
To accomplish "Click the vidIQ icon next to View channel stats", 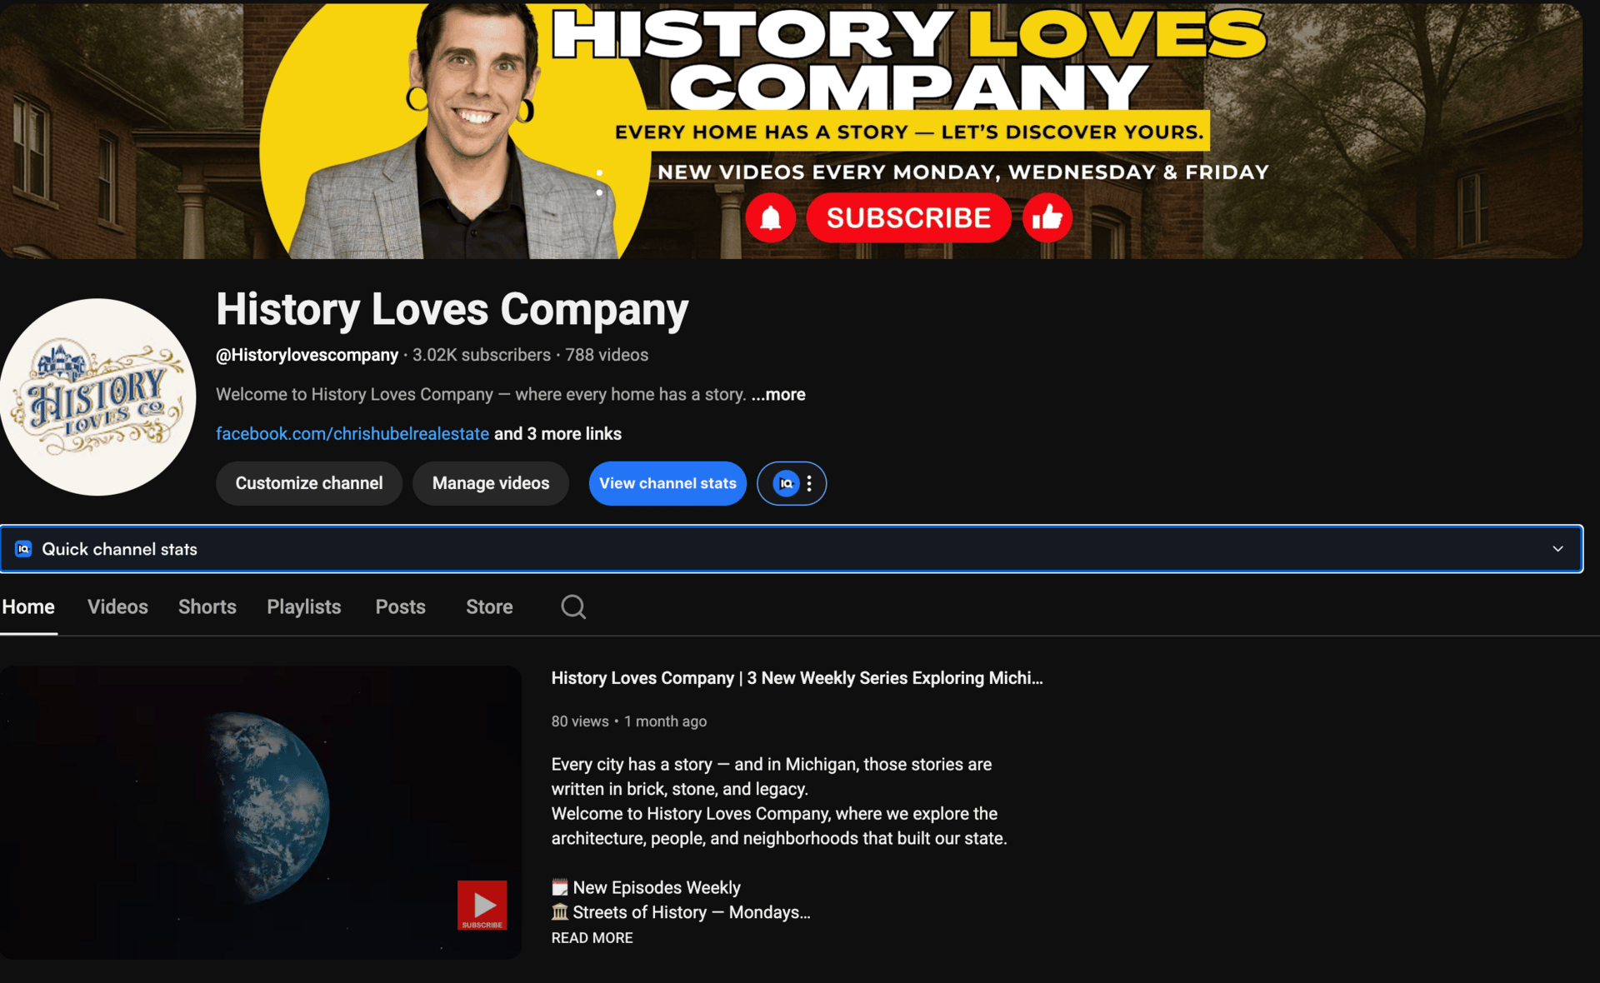I will [785, 483].
